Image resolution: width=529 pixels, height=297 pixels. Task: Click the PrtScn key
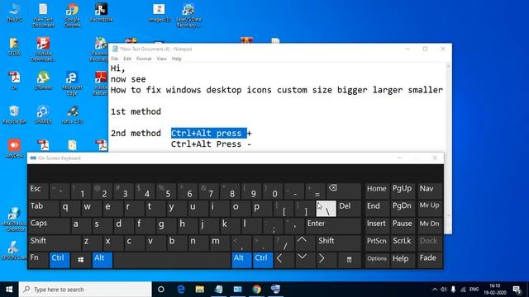click(377, 243)
